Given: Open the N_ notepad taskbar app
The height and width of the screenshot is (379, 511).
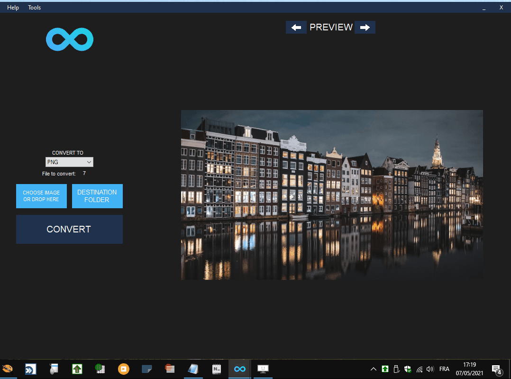Looking at the screenshot, I should pyautogui.click(x=216, y=369).
